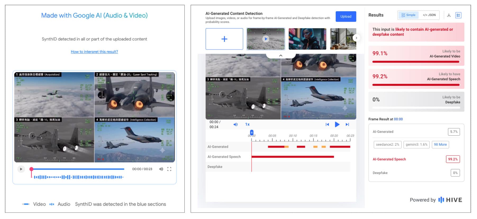
Task: Click the SynthID video progress bar
Action: click(x=78, y=169)
